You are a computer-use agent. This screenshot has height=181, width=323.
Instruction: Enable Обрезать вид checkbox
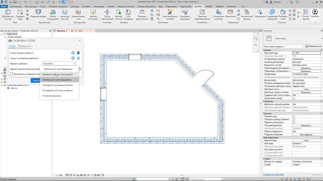[294, 116]
